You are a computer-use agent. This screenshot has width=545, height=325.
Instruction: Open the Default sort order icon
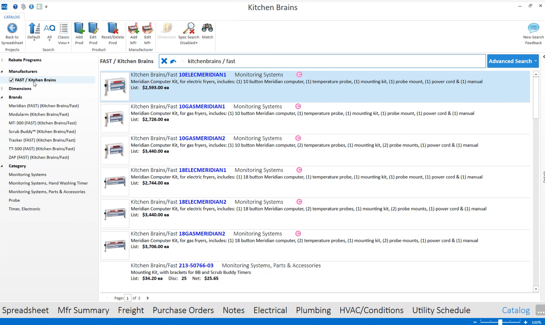tap(34, 28)
